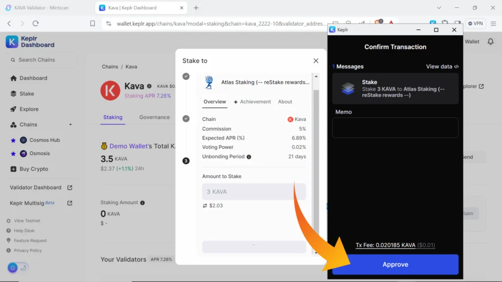The width and height of the screenshot is (502, 282).
Task: Open the notifications bell icon
Action: click(x=490, y=42)
